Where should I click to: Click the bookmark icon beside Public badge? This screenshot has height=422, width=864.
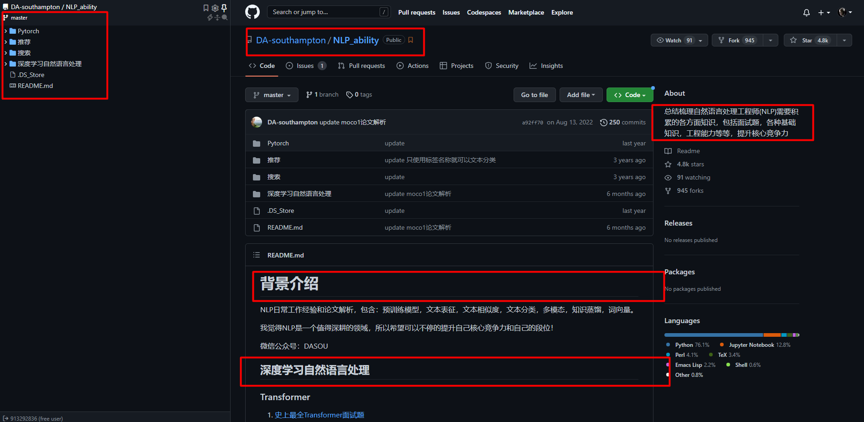pos(411,40)
